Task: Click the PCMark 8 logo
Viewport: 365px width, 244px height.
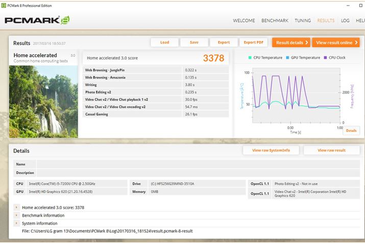Action: pos(37,20)
